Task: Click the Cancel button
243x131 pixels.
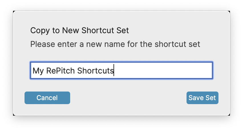Action: tap(47, 98)
